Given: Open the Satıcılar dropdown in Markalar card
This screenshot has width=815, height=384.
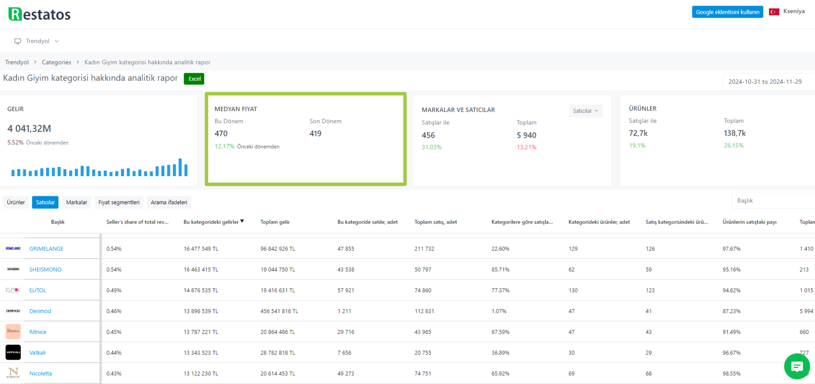Looking at the screenshot, I should point(586,111).
